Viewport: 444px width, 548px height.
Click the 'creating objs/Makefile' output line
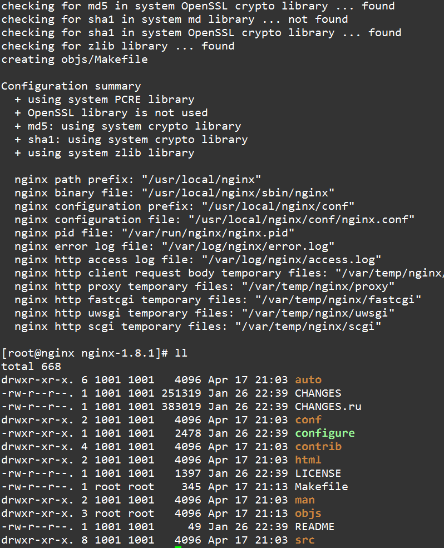pos(75,60)
